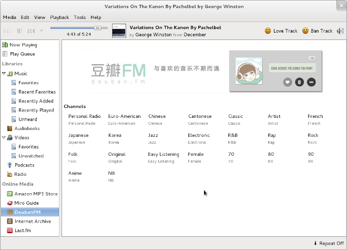Play the Chinese channel
This screenshot has width=347, height=250.
[157, 119]
